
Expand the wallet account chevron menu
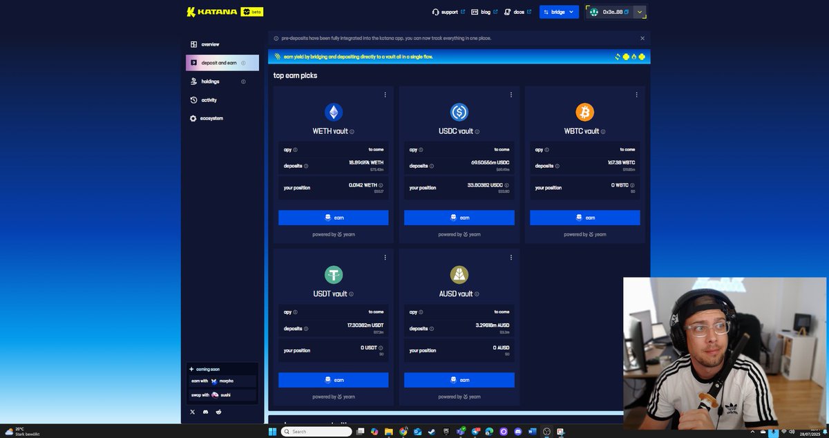[x=640, y=12]
